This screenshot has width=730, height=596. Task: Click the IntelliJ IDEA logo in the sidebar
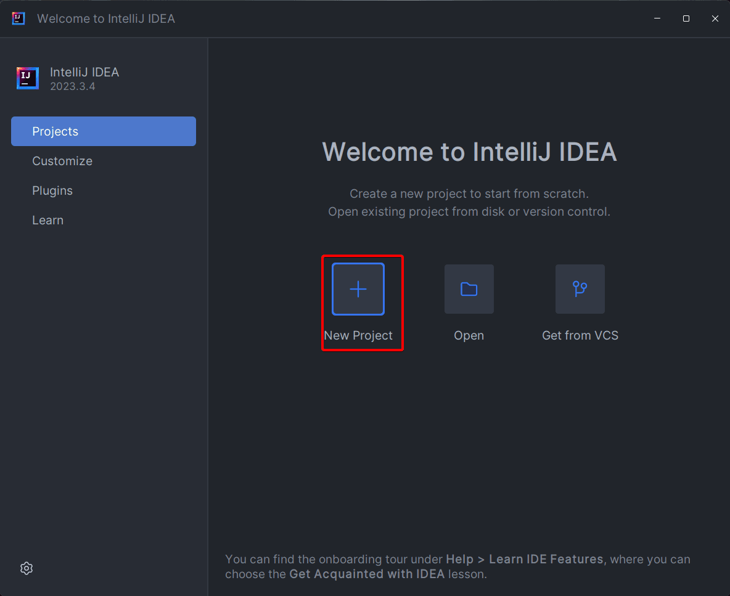pyautogui.click(x=28, y=78)
